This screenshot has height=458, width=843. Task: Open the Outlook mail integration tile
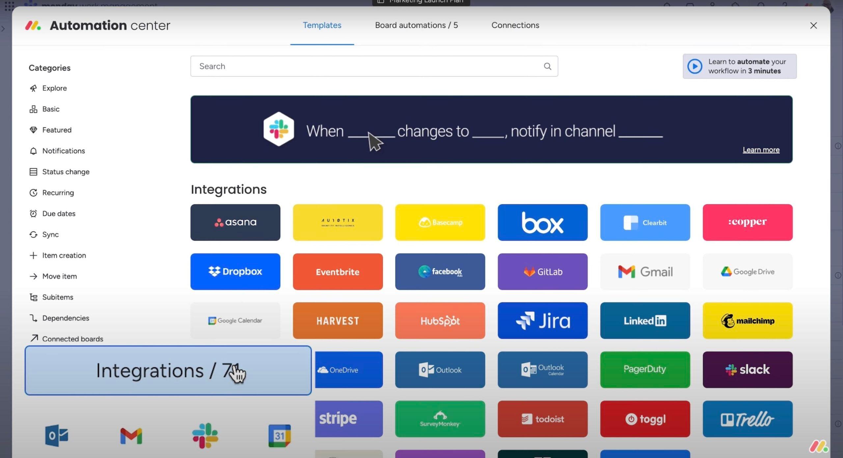[440, 369]
